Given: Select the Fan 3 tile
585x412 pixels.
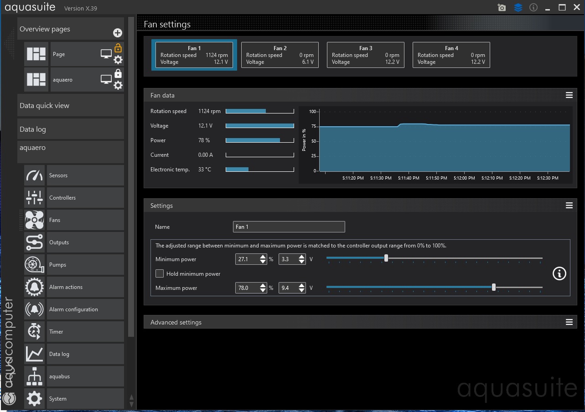Looking at the screenshot, I should (x=366, y=55).
